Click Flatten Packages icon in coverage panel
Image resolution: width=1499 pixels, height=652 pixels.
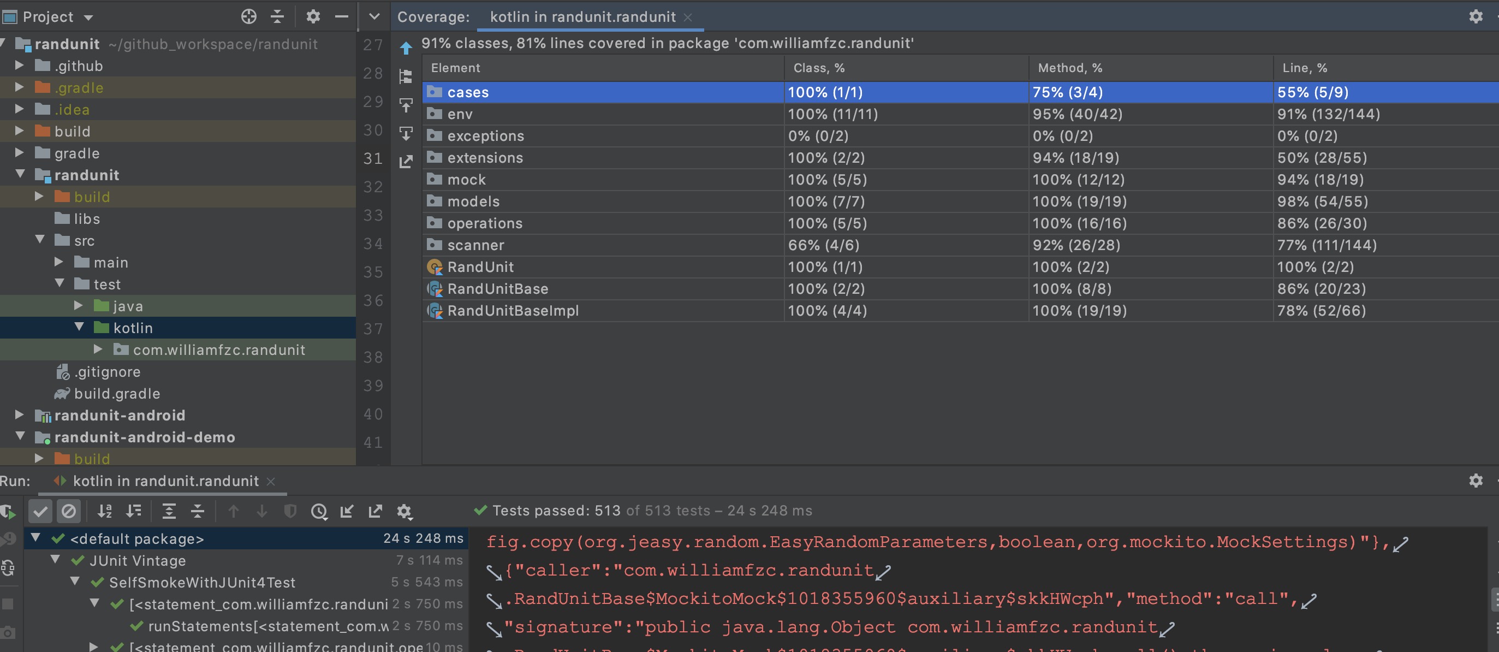click(x=406, y=76)
